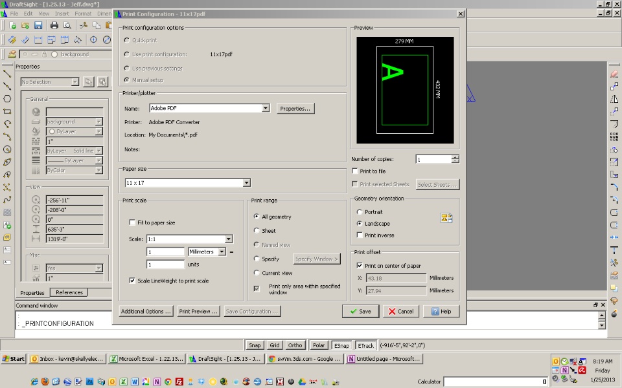Screen dimensions: 622x388
Task: Select the Continue Dimension tool icon
Action: coord(64,40)
